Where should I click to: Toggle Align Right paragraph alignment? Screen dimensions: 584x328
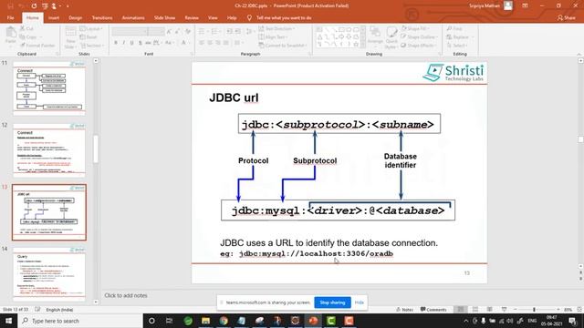pos(218,43)
